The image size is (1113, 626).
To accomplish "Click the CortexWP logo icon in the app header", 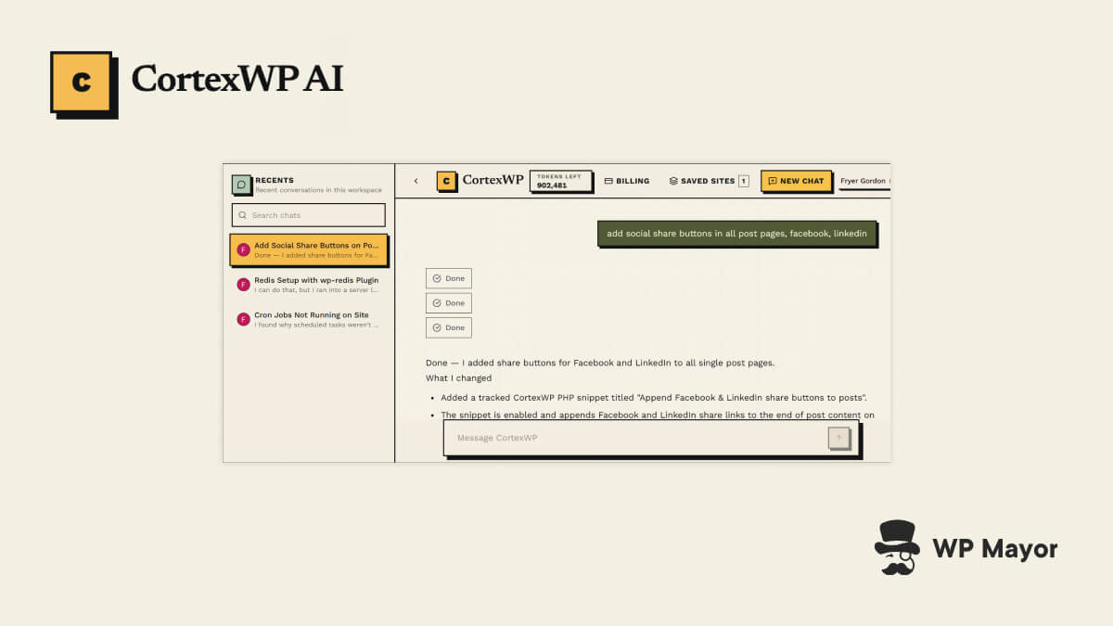I will pos(446,181).
